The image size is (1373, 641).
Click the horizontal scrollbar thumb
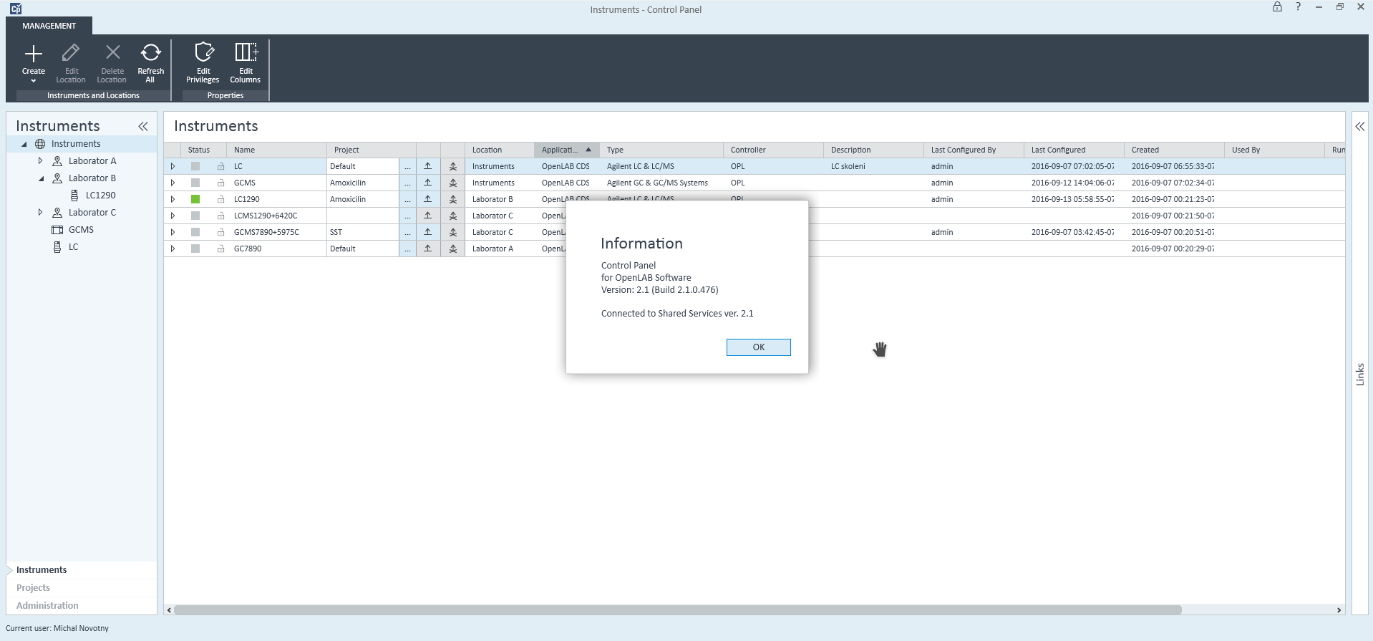[x=677, y=610]
